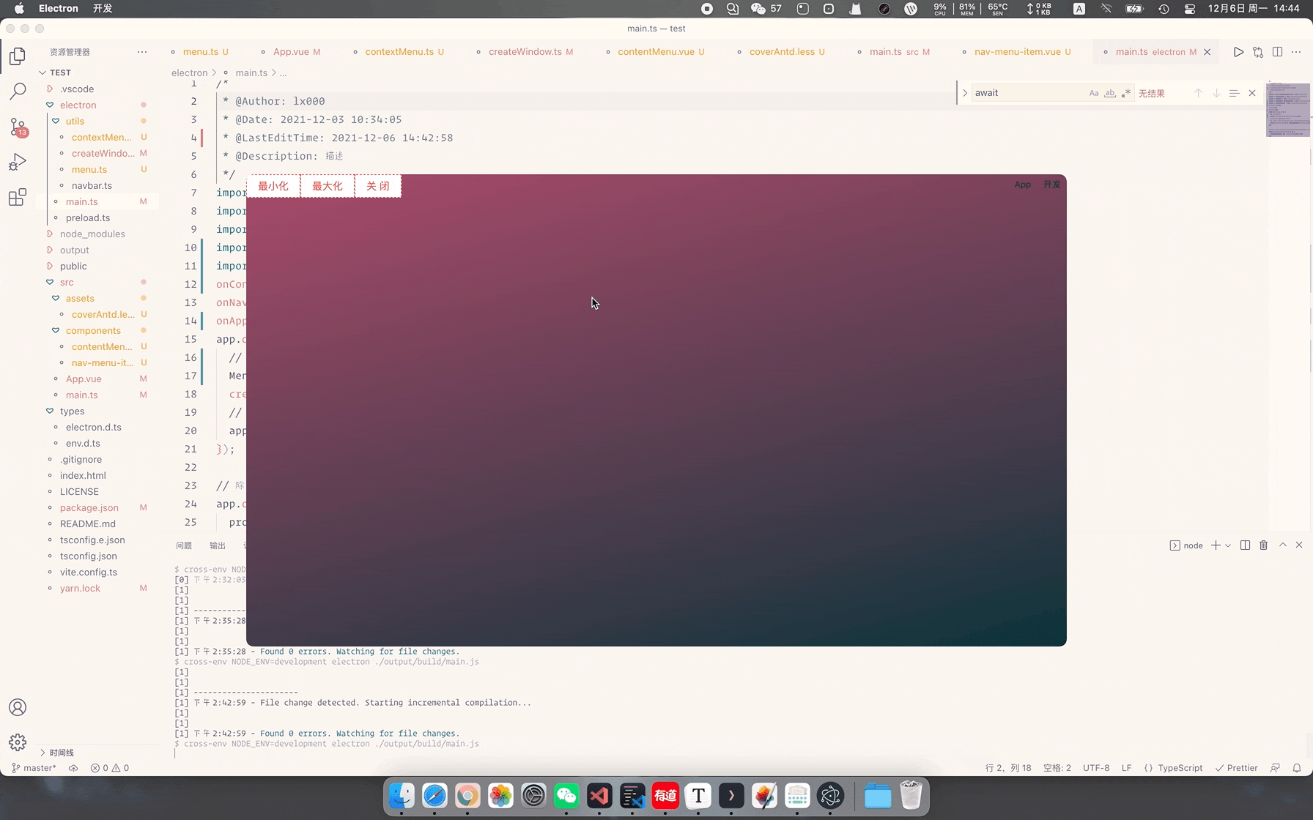
Task: Enable regex search in the find widget
Action: 1126,93
